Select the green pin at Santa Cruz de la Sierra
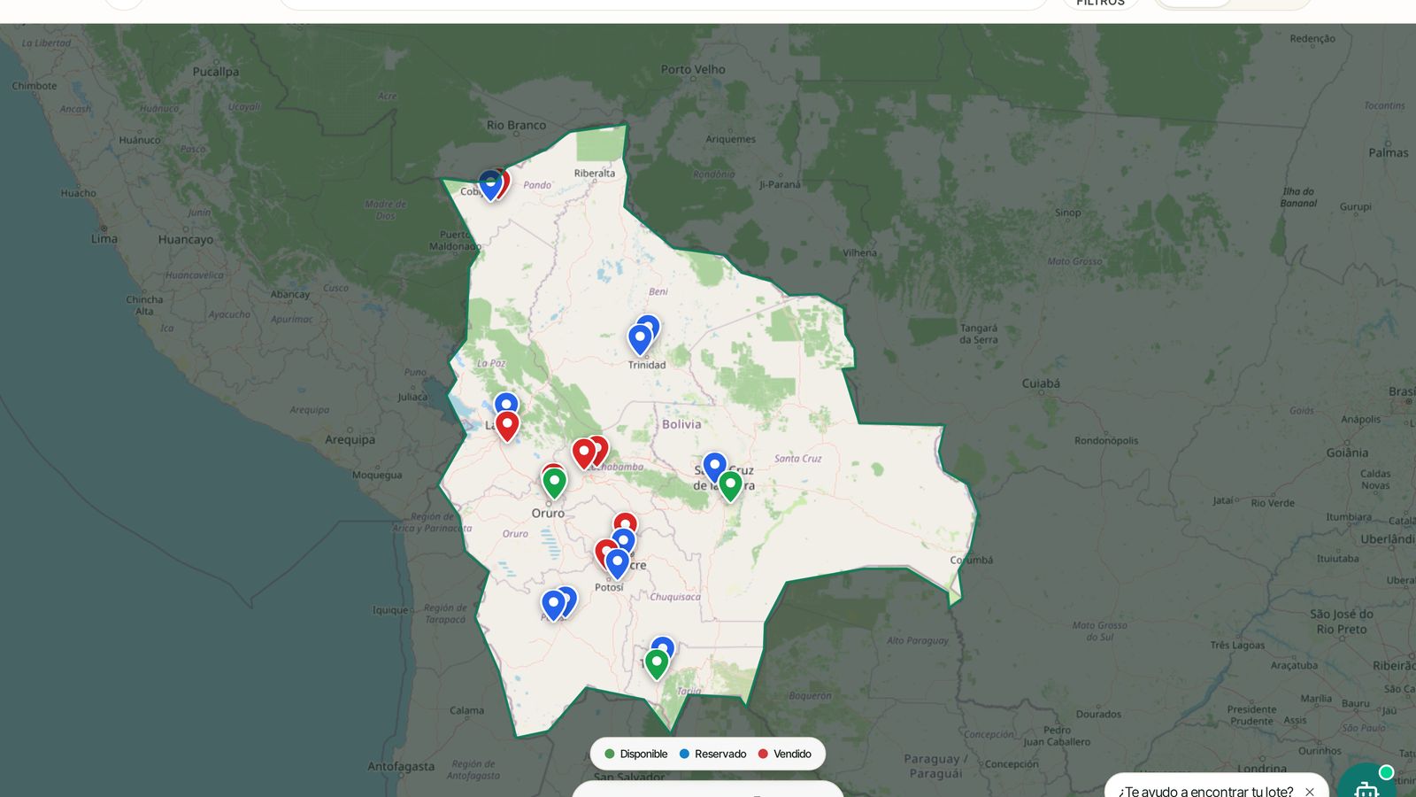1416x797 pixels. click(730, 486)
